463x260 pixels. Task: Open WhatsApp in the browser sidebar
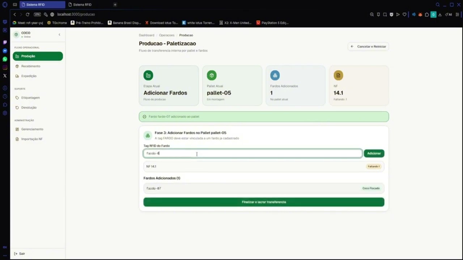click(x=5, y=59)
